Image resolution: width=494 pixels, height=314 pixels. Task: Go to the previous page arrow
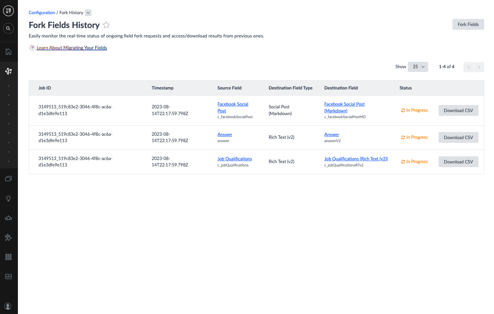click(469, 67)
